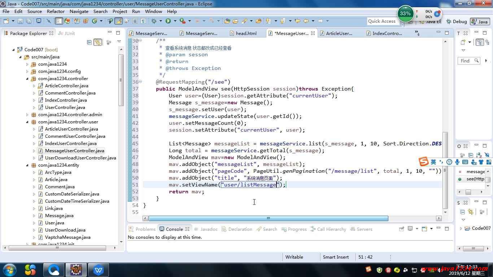This screenshot has width=493, height=277.
Task: Click the Show Whitespace Characters pilcrow icon
Action: 143,21
